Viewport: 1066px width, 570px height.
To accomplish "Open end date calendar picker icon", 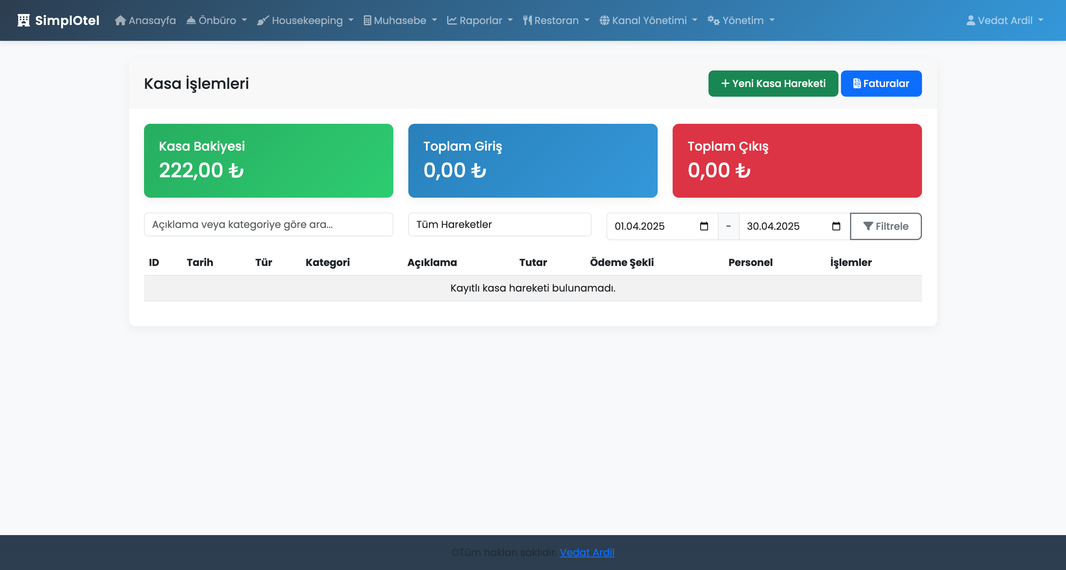I will coord(836,226).
